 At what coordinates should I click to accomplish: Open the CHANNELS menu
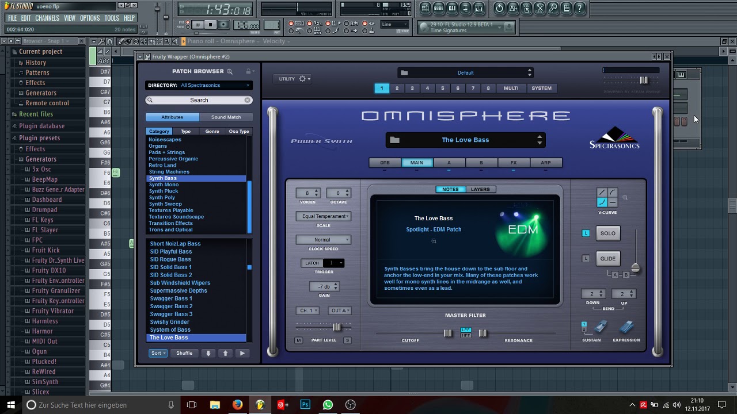[x=47, y=18]
